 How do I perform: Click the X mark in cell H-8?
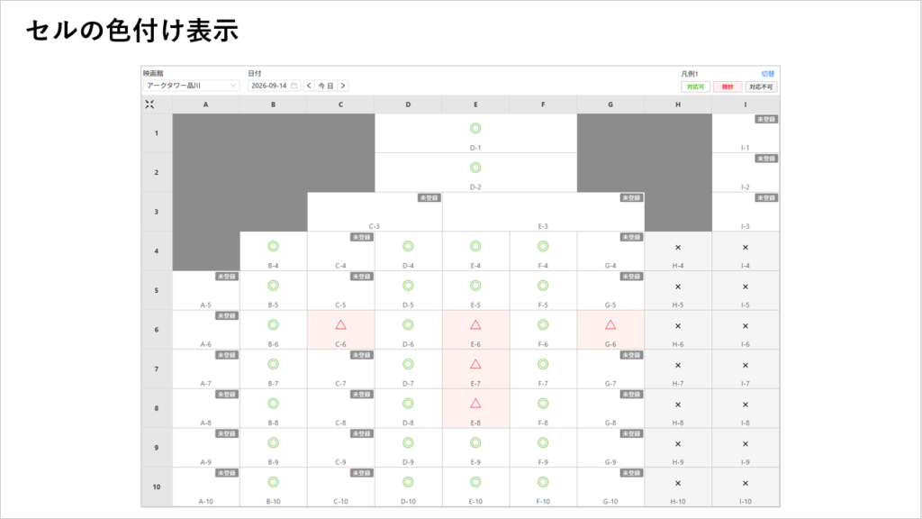click(x=678, y=405)
